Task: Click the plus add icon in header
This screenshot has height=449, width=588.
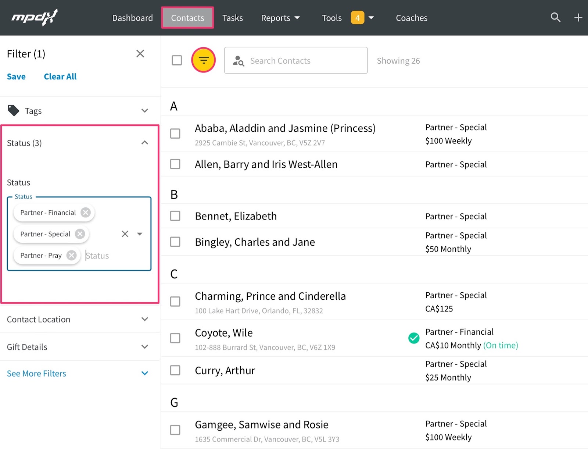Action: 578,18
